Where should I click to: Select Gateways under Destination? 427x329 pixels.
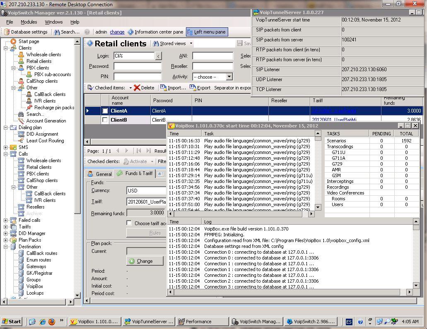pos(36,267)
